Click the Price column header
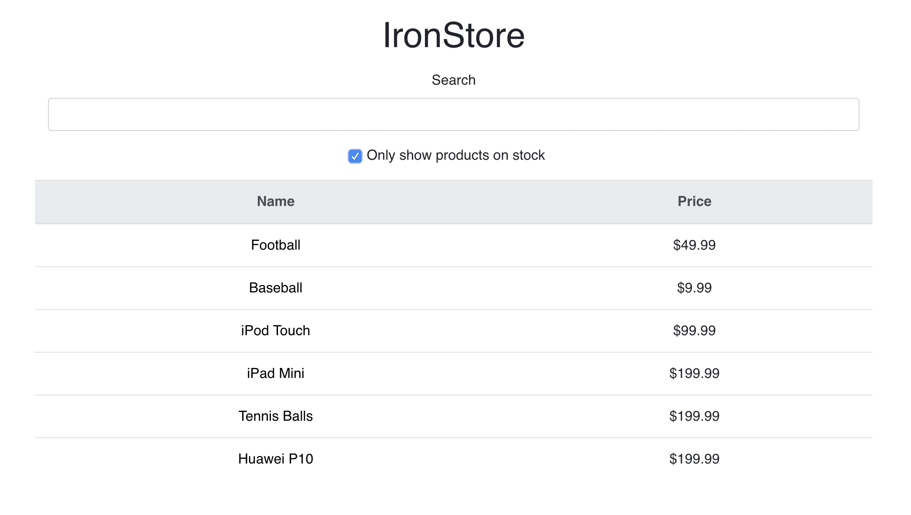Image resolution: width=911 pixels, height=515 pixels. [x=694, y=201]
